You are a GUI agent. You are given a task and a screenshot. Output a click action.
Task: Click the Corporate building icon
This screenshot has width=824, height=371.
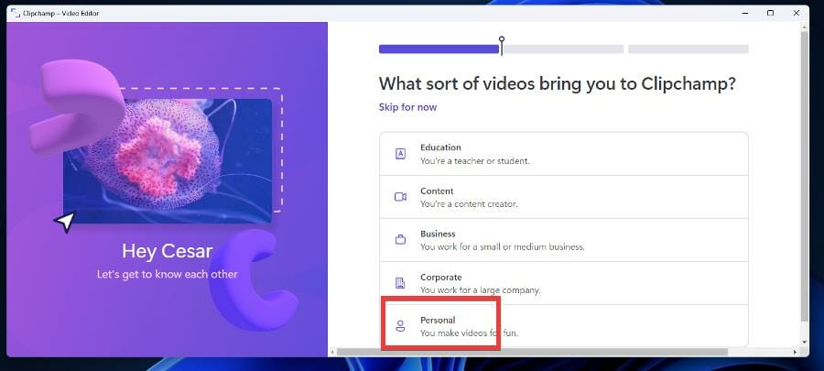400,283
